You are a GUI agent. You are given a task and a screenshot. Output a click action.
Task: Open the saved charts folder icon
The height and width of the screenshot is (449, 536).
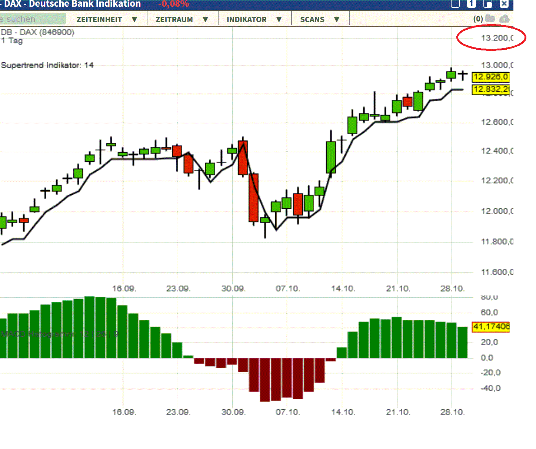tap(490, 19)
